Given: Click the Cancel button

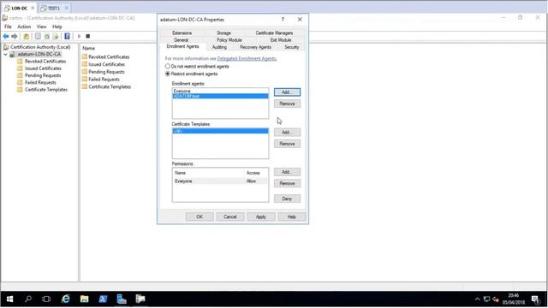Looking at the screenshot, I should click(230, 216).
